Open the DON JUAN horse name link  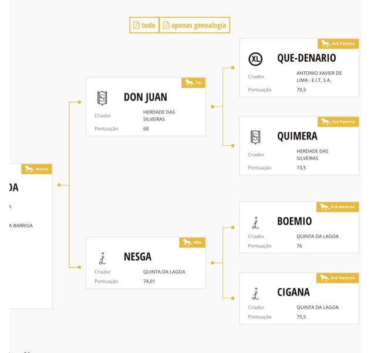coord(146,98)
